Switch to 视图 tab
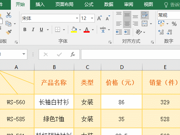This screenshot has height=135, width=180. point(148,4)
